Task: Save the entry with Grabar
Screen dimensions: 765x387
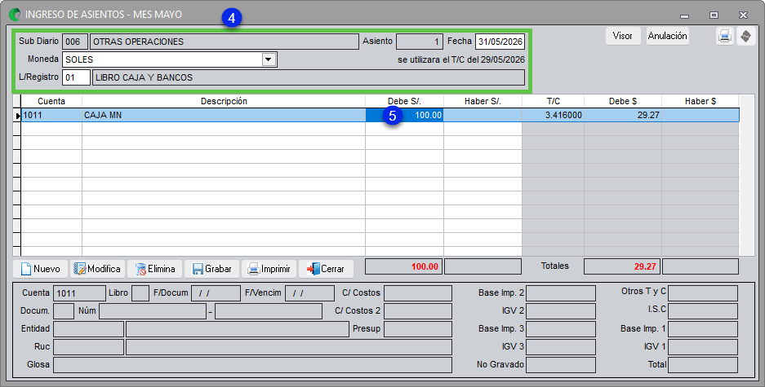Action: pyautogui.click(x=211, y=269)
